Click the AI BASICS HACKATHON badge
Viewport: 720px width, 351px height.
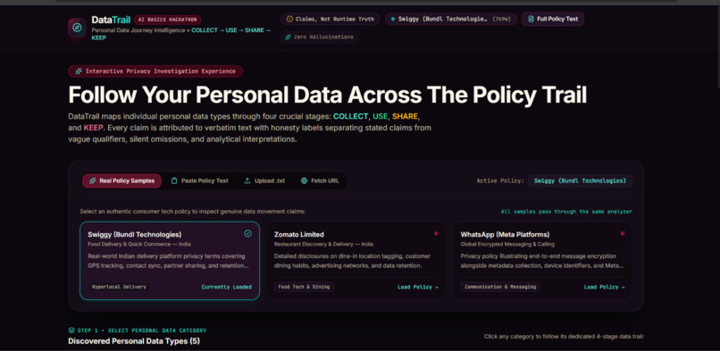coord(168,20)
